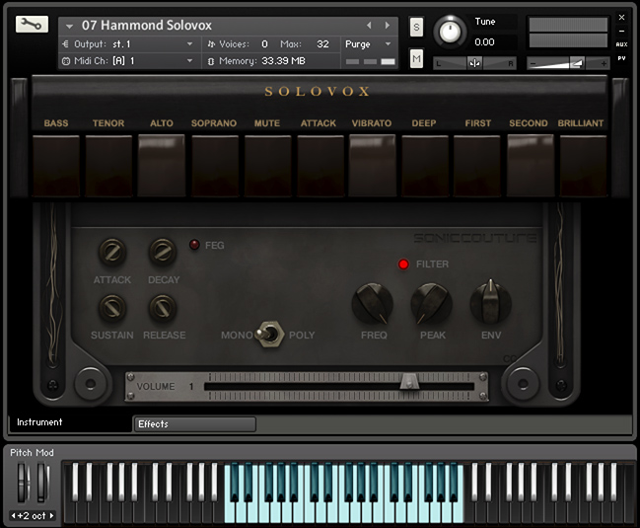Click the pan center icon
Image resolution: width=640 pixels, height=528 pixels.
474,63
